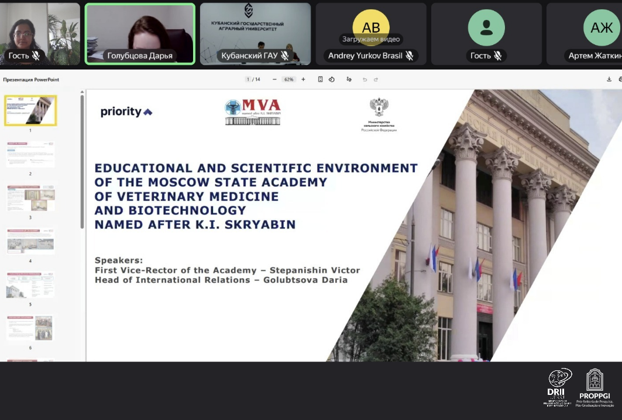The image size is (622, 420).
Task: Click the Загружаем видео label
Action: pyautogui.click(x=371, y=39)
